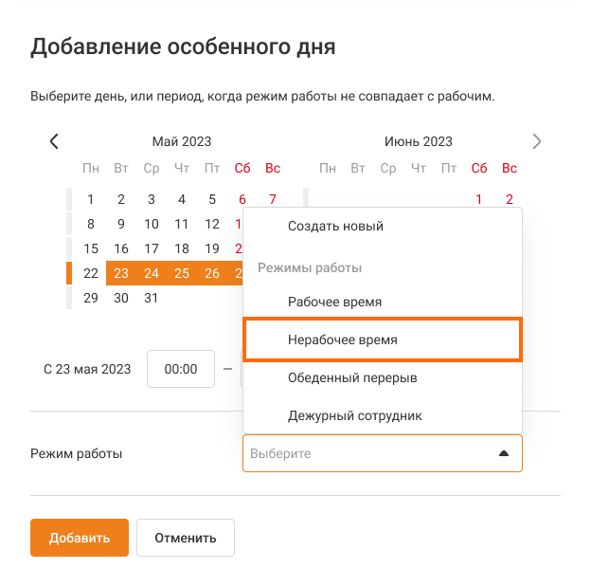Click May 31 in the calendar
591x587 pixels.
[152, 298]
